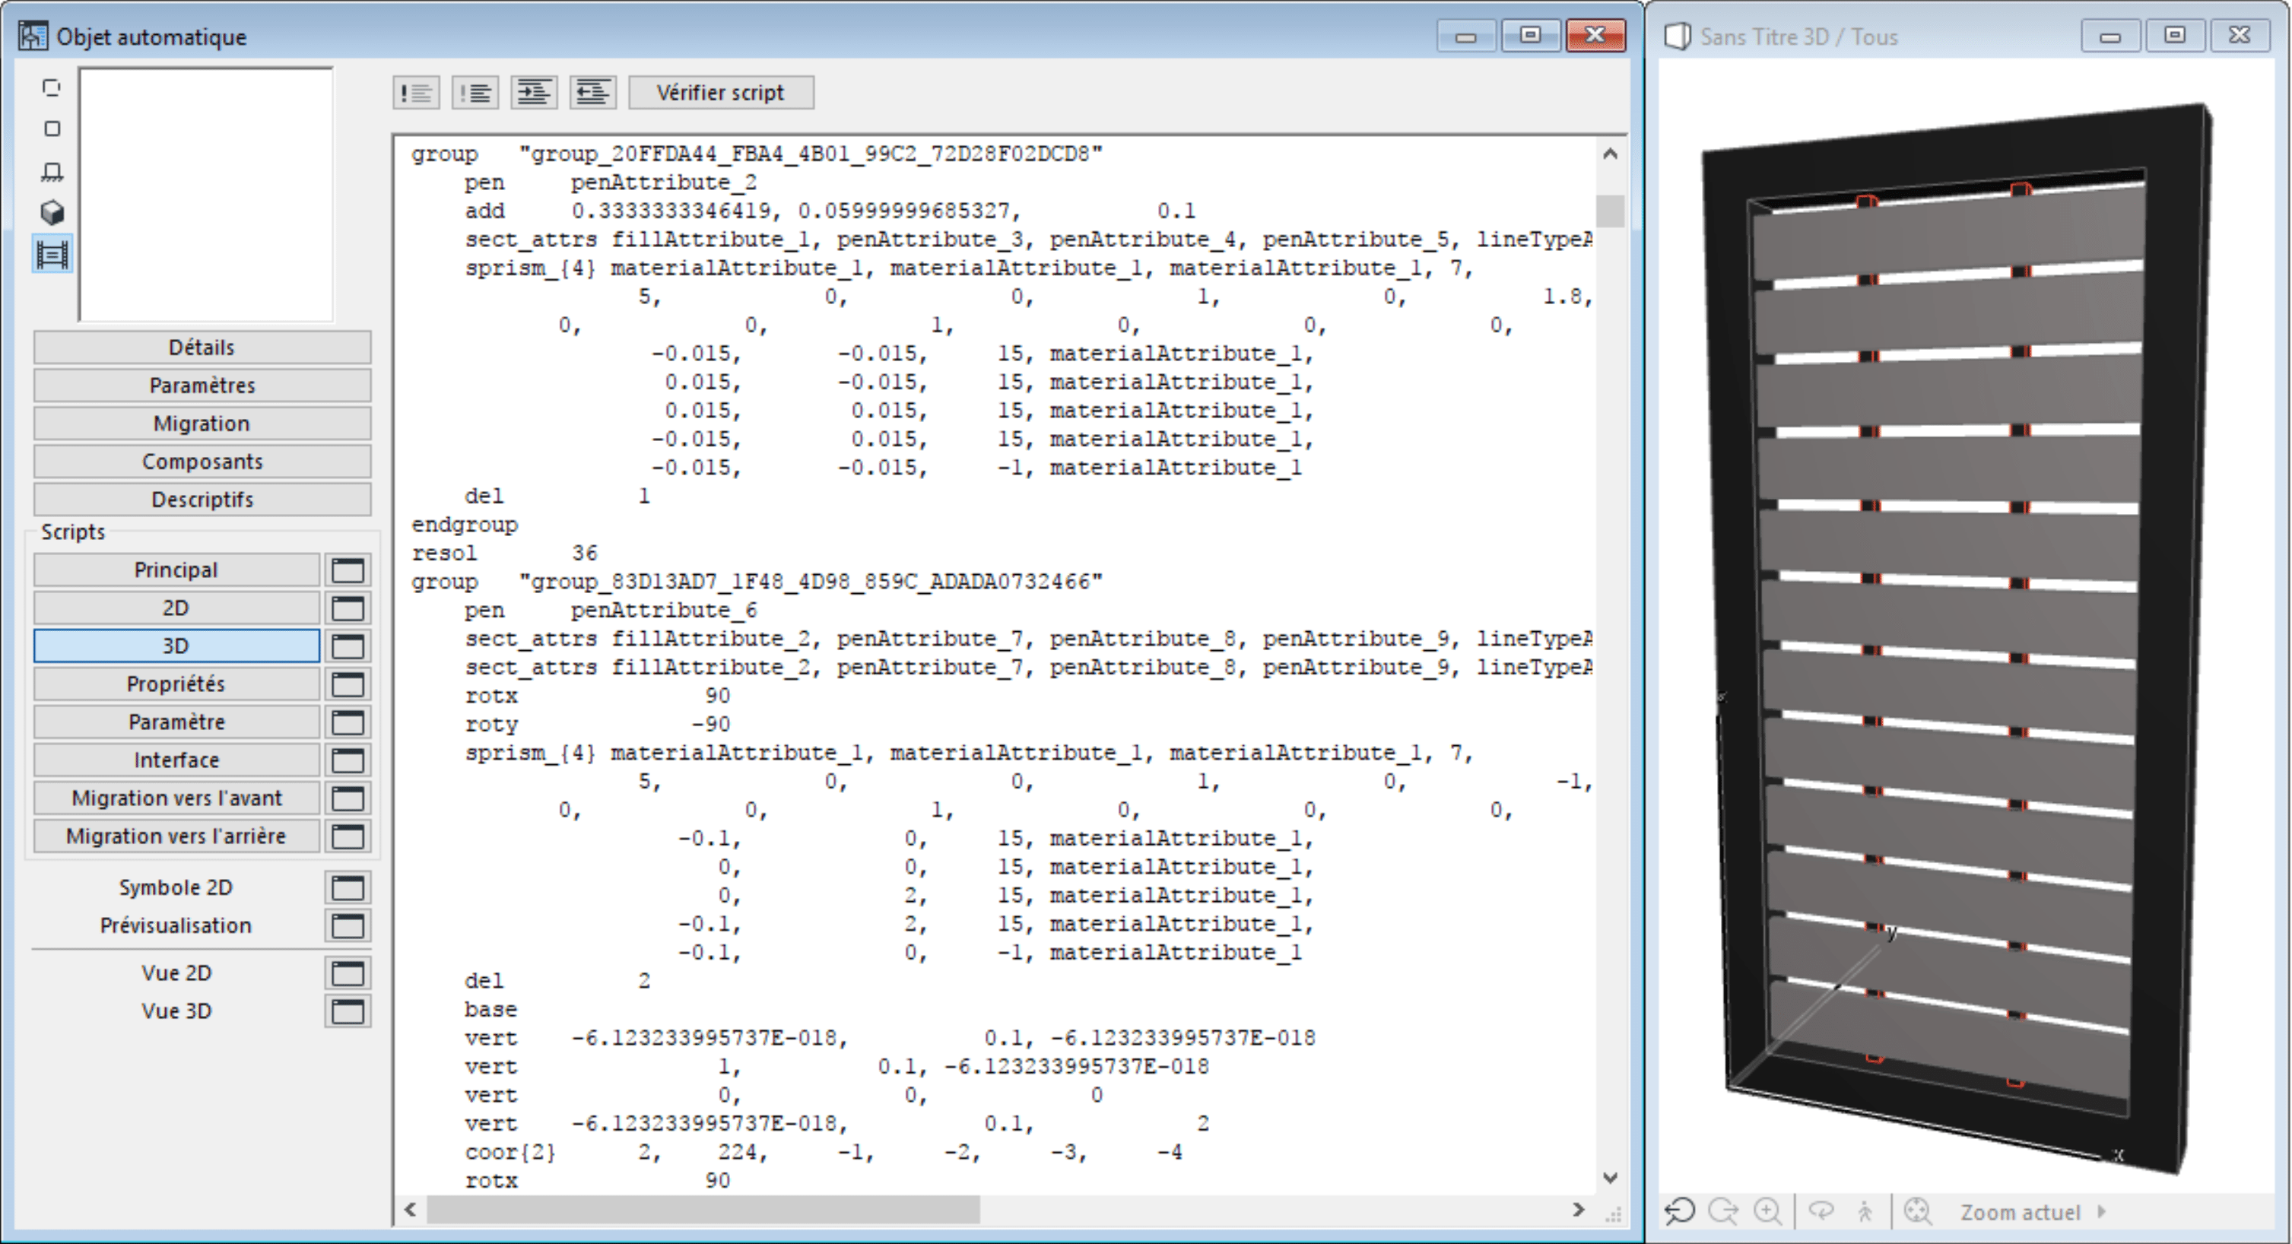Open Vue 2D window icon

point(348,973)
